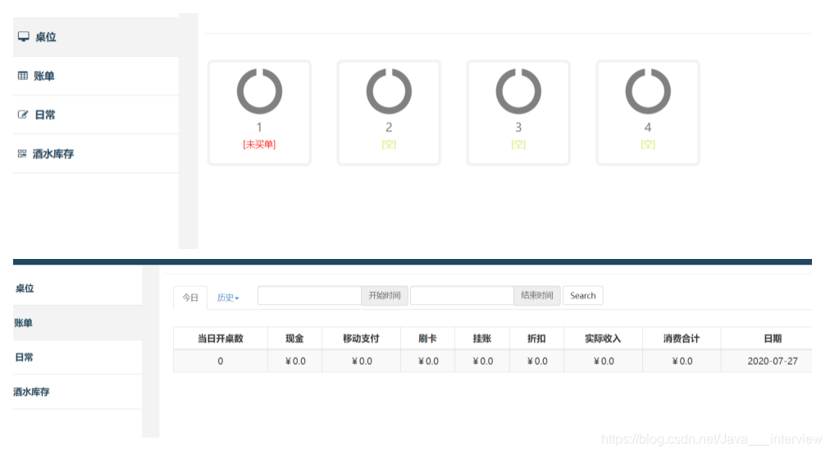
Task: Click the 当日开桌数 column header
Action: pos(220,338)
